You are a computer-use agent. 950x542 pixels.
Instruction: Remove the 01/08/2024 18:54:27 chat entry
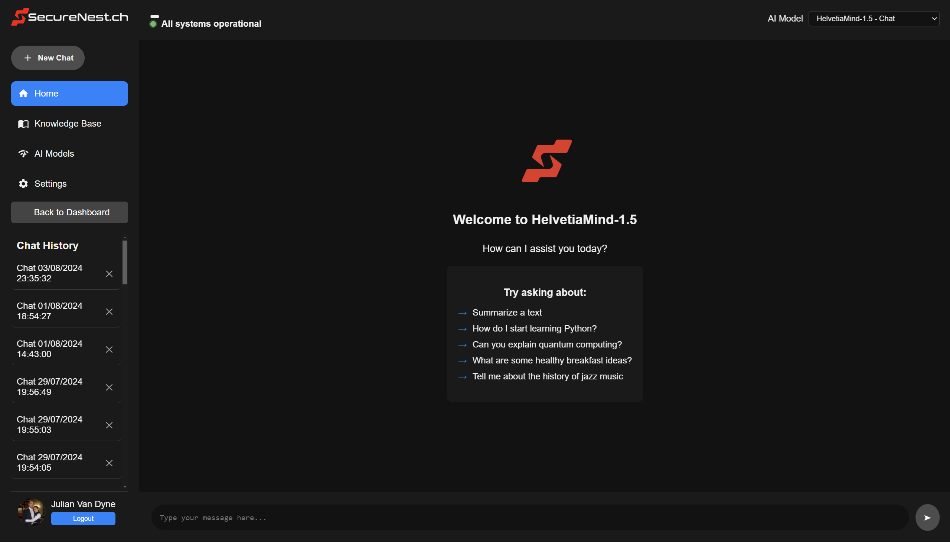point(109,311)
